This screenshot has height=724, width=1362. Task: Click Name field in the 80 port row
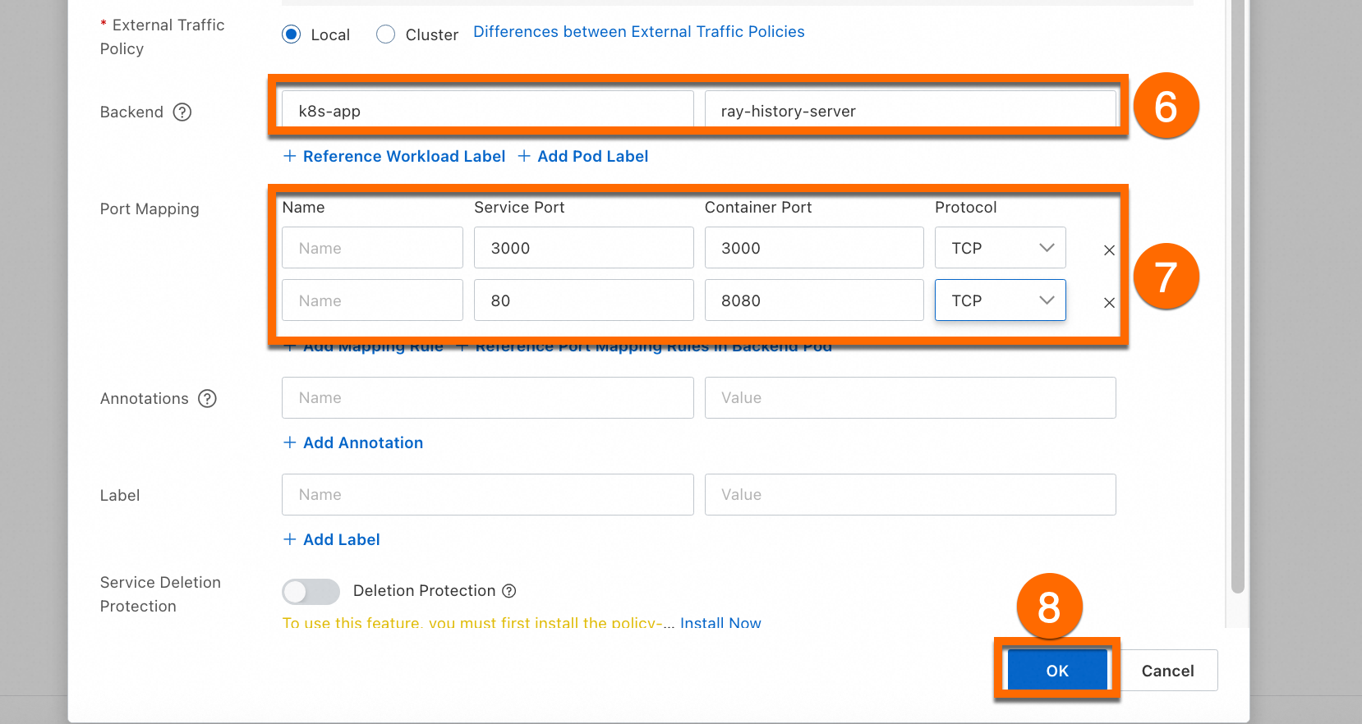(x=372, y=300)
